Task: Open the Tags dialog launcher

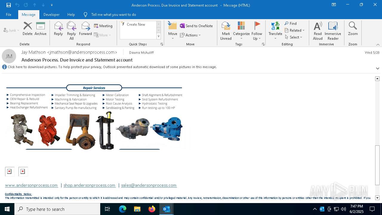Action: [263, 44]
